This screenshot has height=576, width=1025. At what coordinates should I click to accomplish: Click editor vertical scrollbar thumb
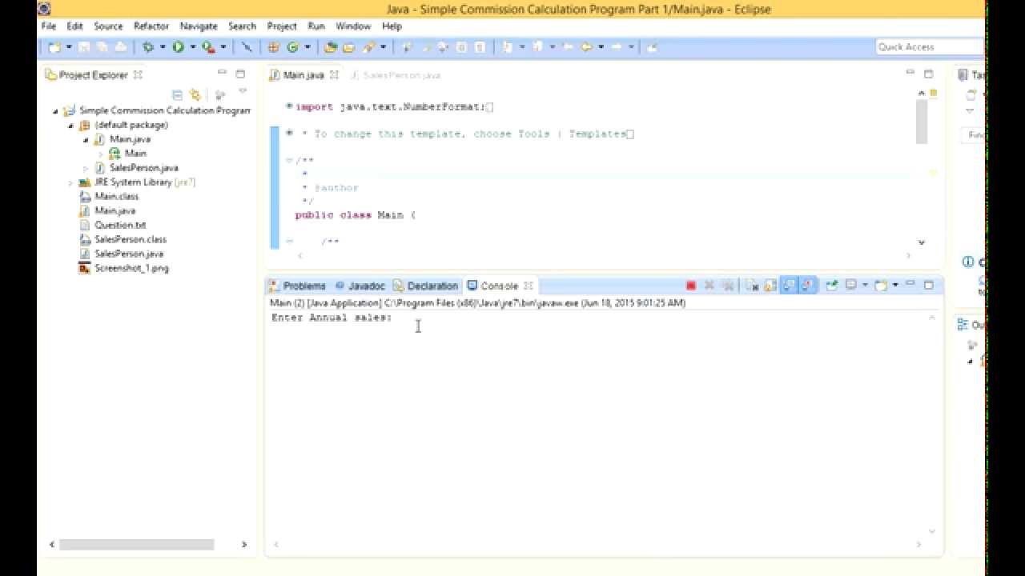[x=922, y=122]
